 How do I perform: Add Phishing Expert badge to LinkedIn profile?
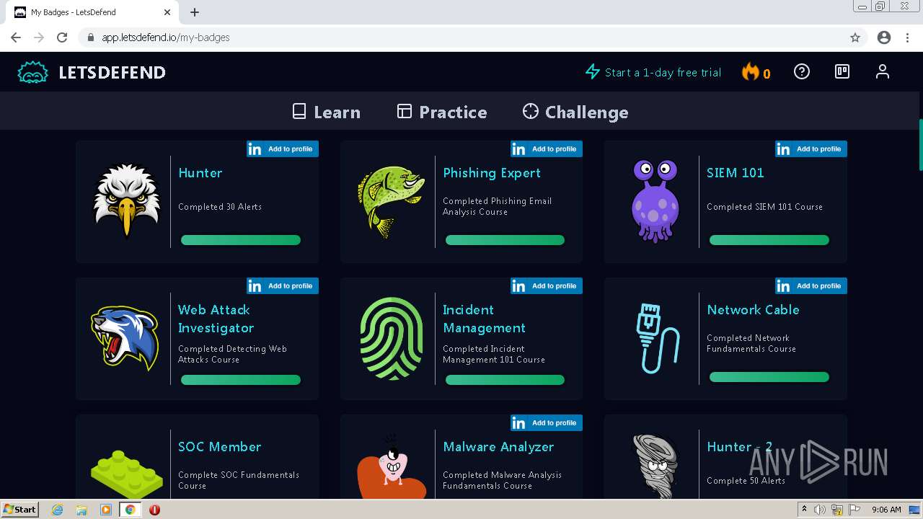(546, 149)
